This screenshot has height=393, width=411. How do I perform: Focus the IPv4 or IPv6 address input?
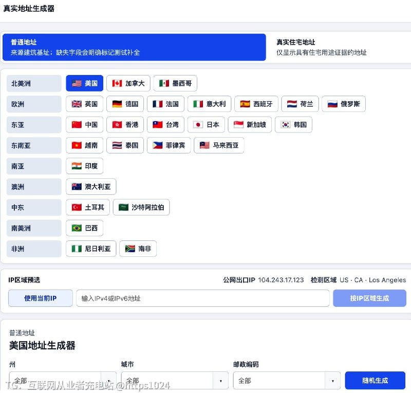click(202, 298)
